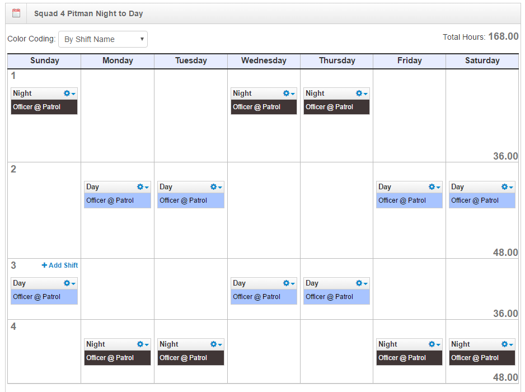Open gear menu for week 1 Wednesday Night shift
The height and width of the screenshot is (392, 525).
289,94
